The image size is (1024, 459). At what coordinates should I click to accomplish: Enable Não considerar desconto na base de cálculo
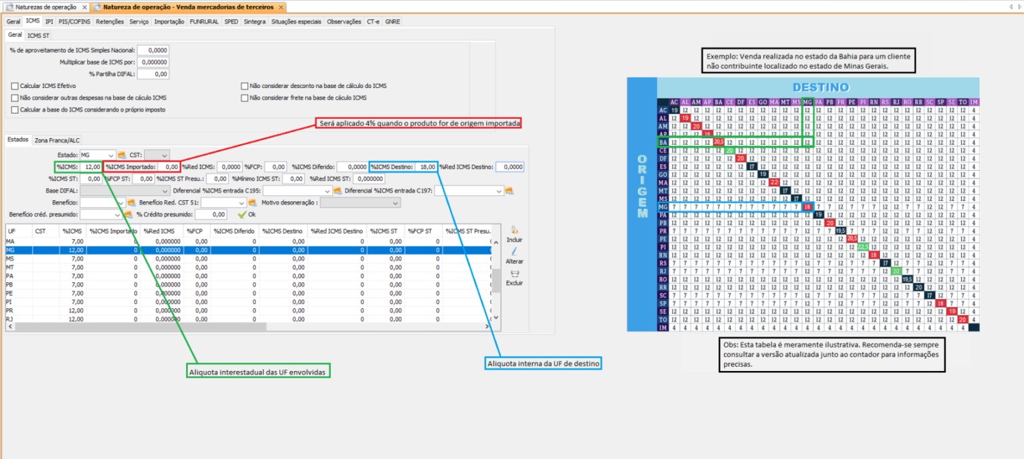pyautogui.click(x=244, y=86)
